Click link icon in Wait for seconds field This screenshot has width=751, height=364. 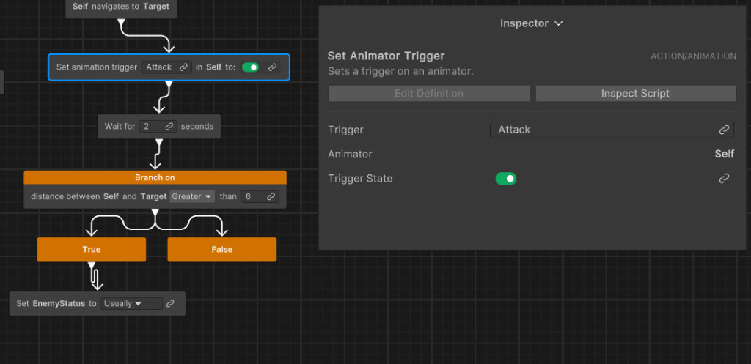[169, 127]
